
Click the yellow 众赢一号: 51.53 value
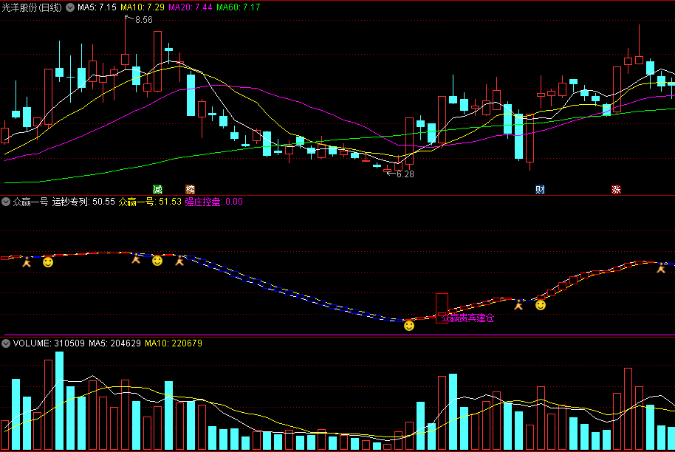point(150,202)
